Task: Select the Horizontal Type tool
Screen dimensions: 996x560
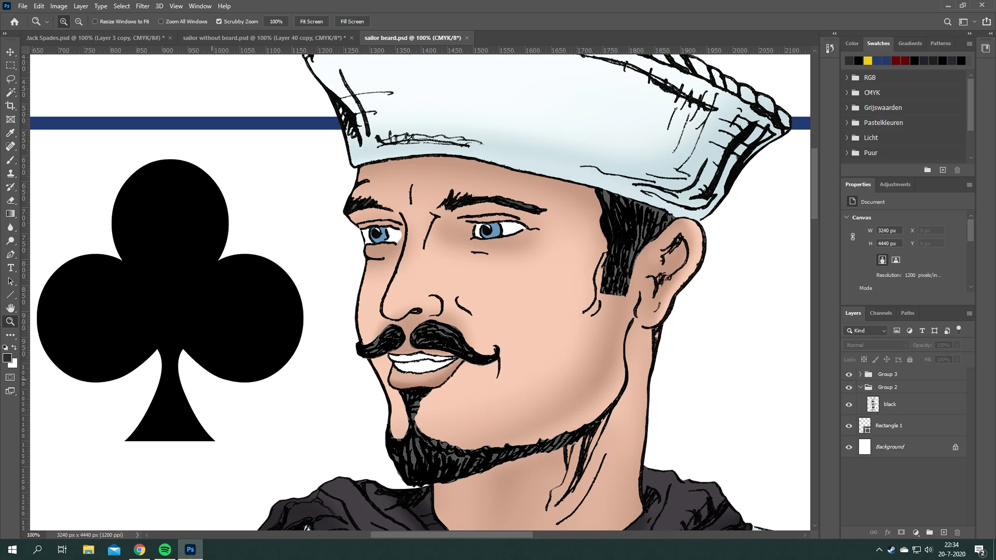Action: click(10, 268)
